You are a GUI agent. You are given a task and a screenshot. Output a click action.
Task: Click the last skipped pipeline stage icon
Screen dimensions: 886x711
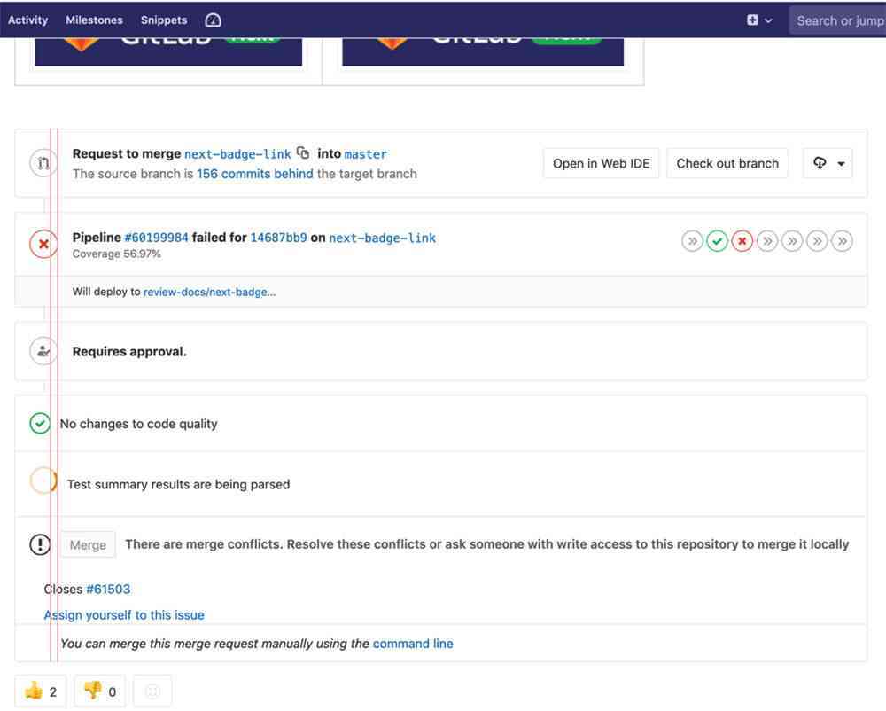pos(843,241)
